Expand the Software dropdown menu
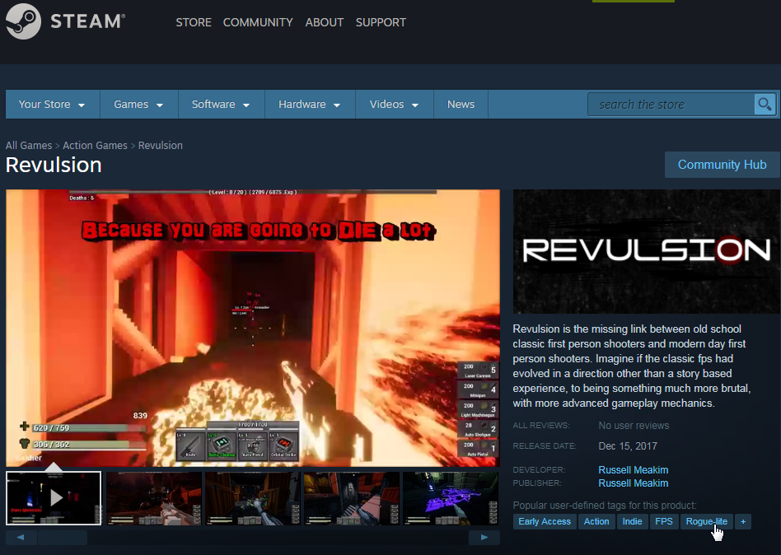 tap(221, 105)
